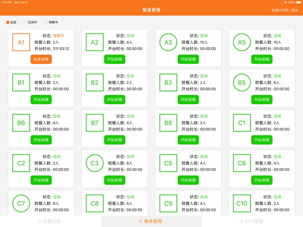Click the battery indicator in status bar

(x=299, y=2)
